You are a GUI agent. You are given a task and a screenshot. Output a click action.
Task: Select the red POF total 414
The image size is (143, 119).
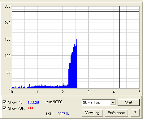point(30,108)
